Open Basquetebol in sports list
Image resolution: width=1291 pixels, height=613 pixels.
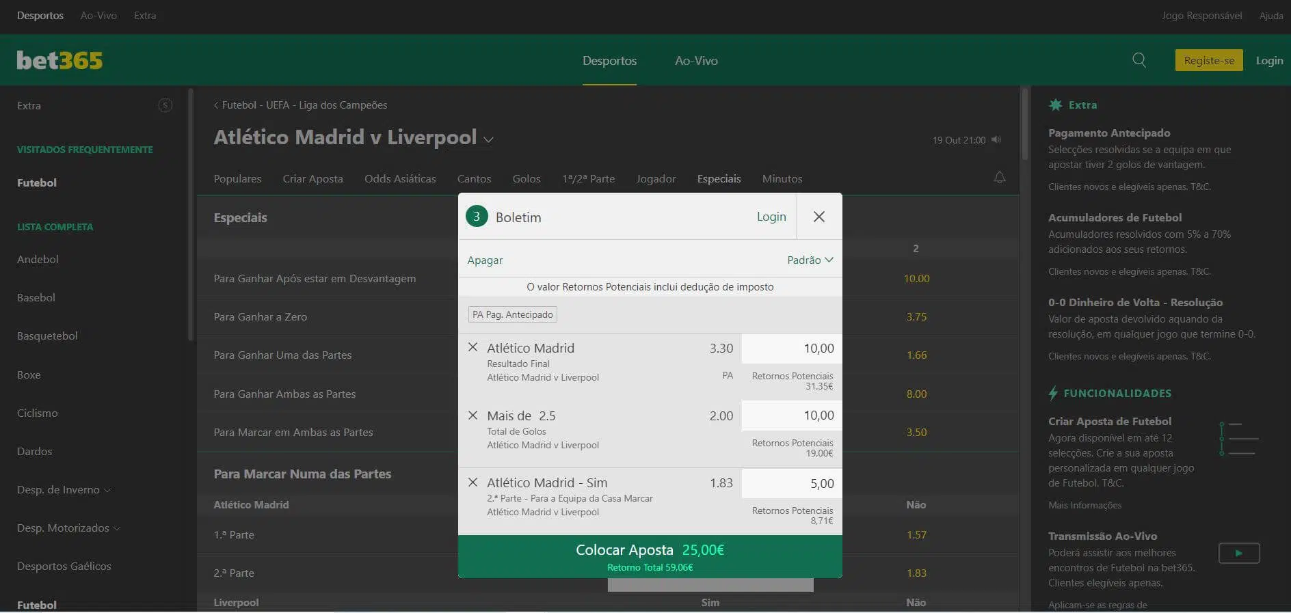[x=47, y=336]
